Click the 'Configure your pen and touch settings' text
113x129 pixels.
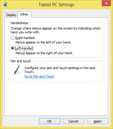[60, 70]
